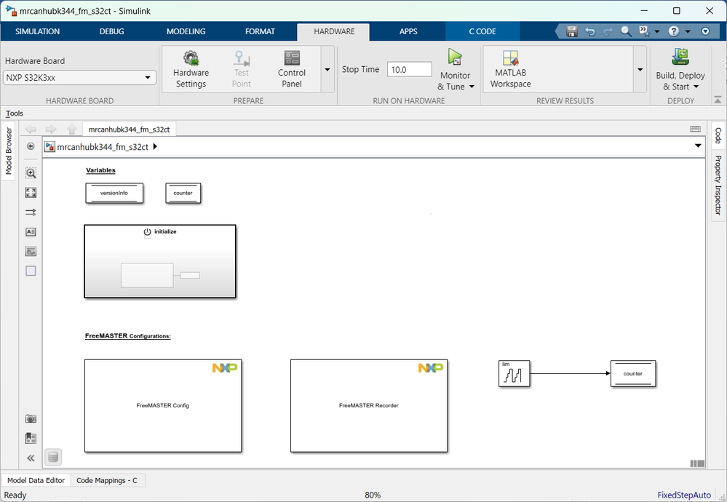Open the Help question mark icon
This screenshot has height=502, width=727.
[674, 31]
